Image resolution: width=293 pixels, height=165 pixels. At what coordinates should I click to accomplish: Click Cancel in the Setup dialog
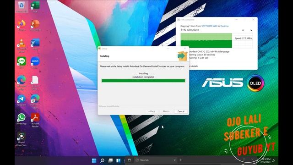click(181, 111)
